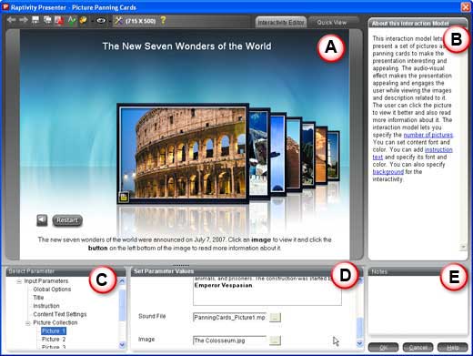473x356 pixels.
Task: Click the 'Sound File' label
Action: (x=152, y=316)
